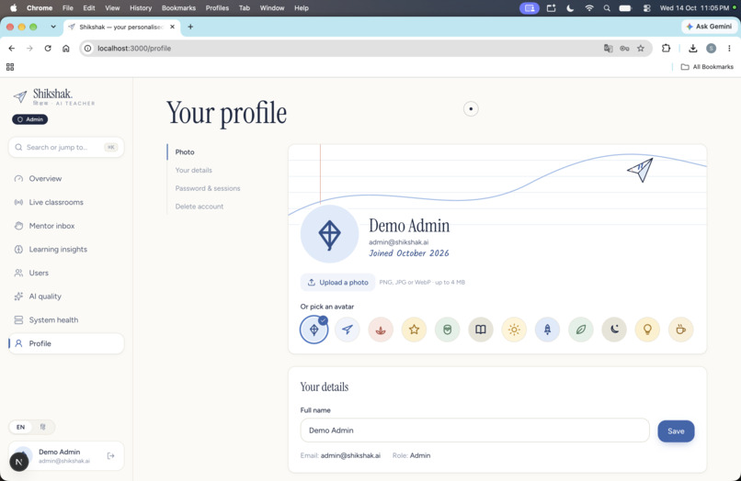
Task: Pick the green owl avatar
Action: point(447,330)
